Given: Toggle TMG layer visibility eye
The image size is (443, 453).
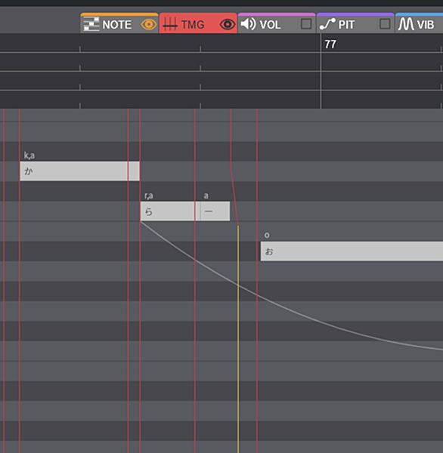Looking at the screenshot, I should click(x=228, y=25).
